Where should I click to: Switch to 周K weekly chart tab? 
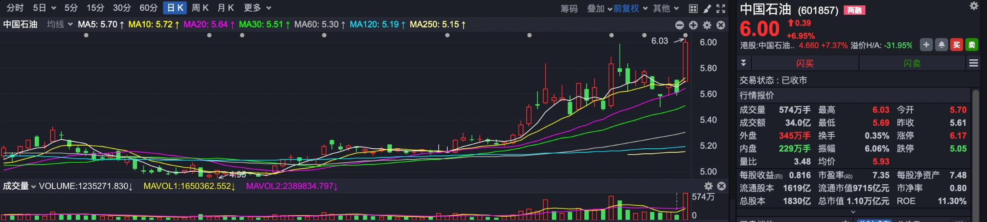200,8
